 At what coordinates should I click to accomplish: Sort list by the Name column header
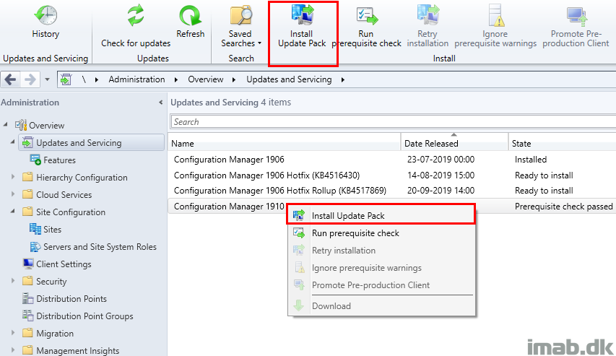(x=285, y=144)
